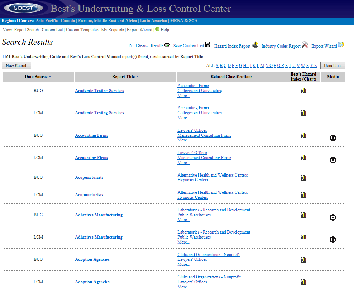Viewport: 354px width, 293px height.
Task: Open the Custom Templates view
Action: 82,30
